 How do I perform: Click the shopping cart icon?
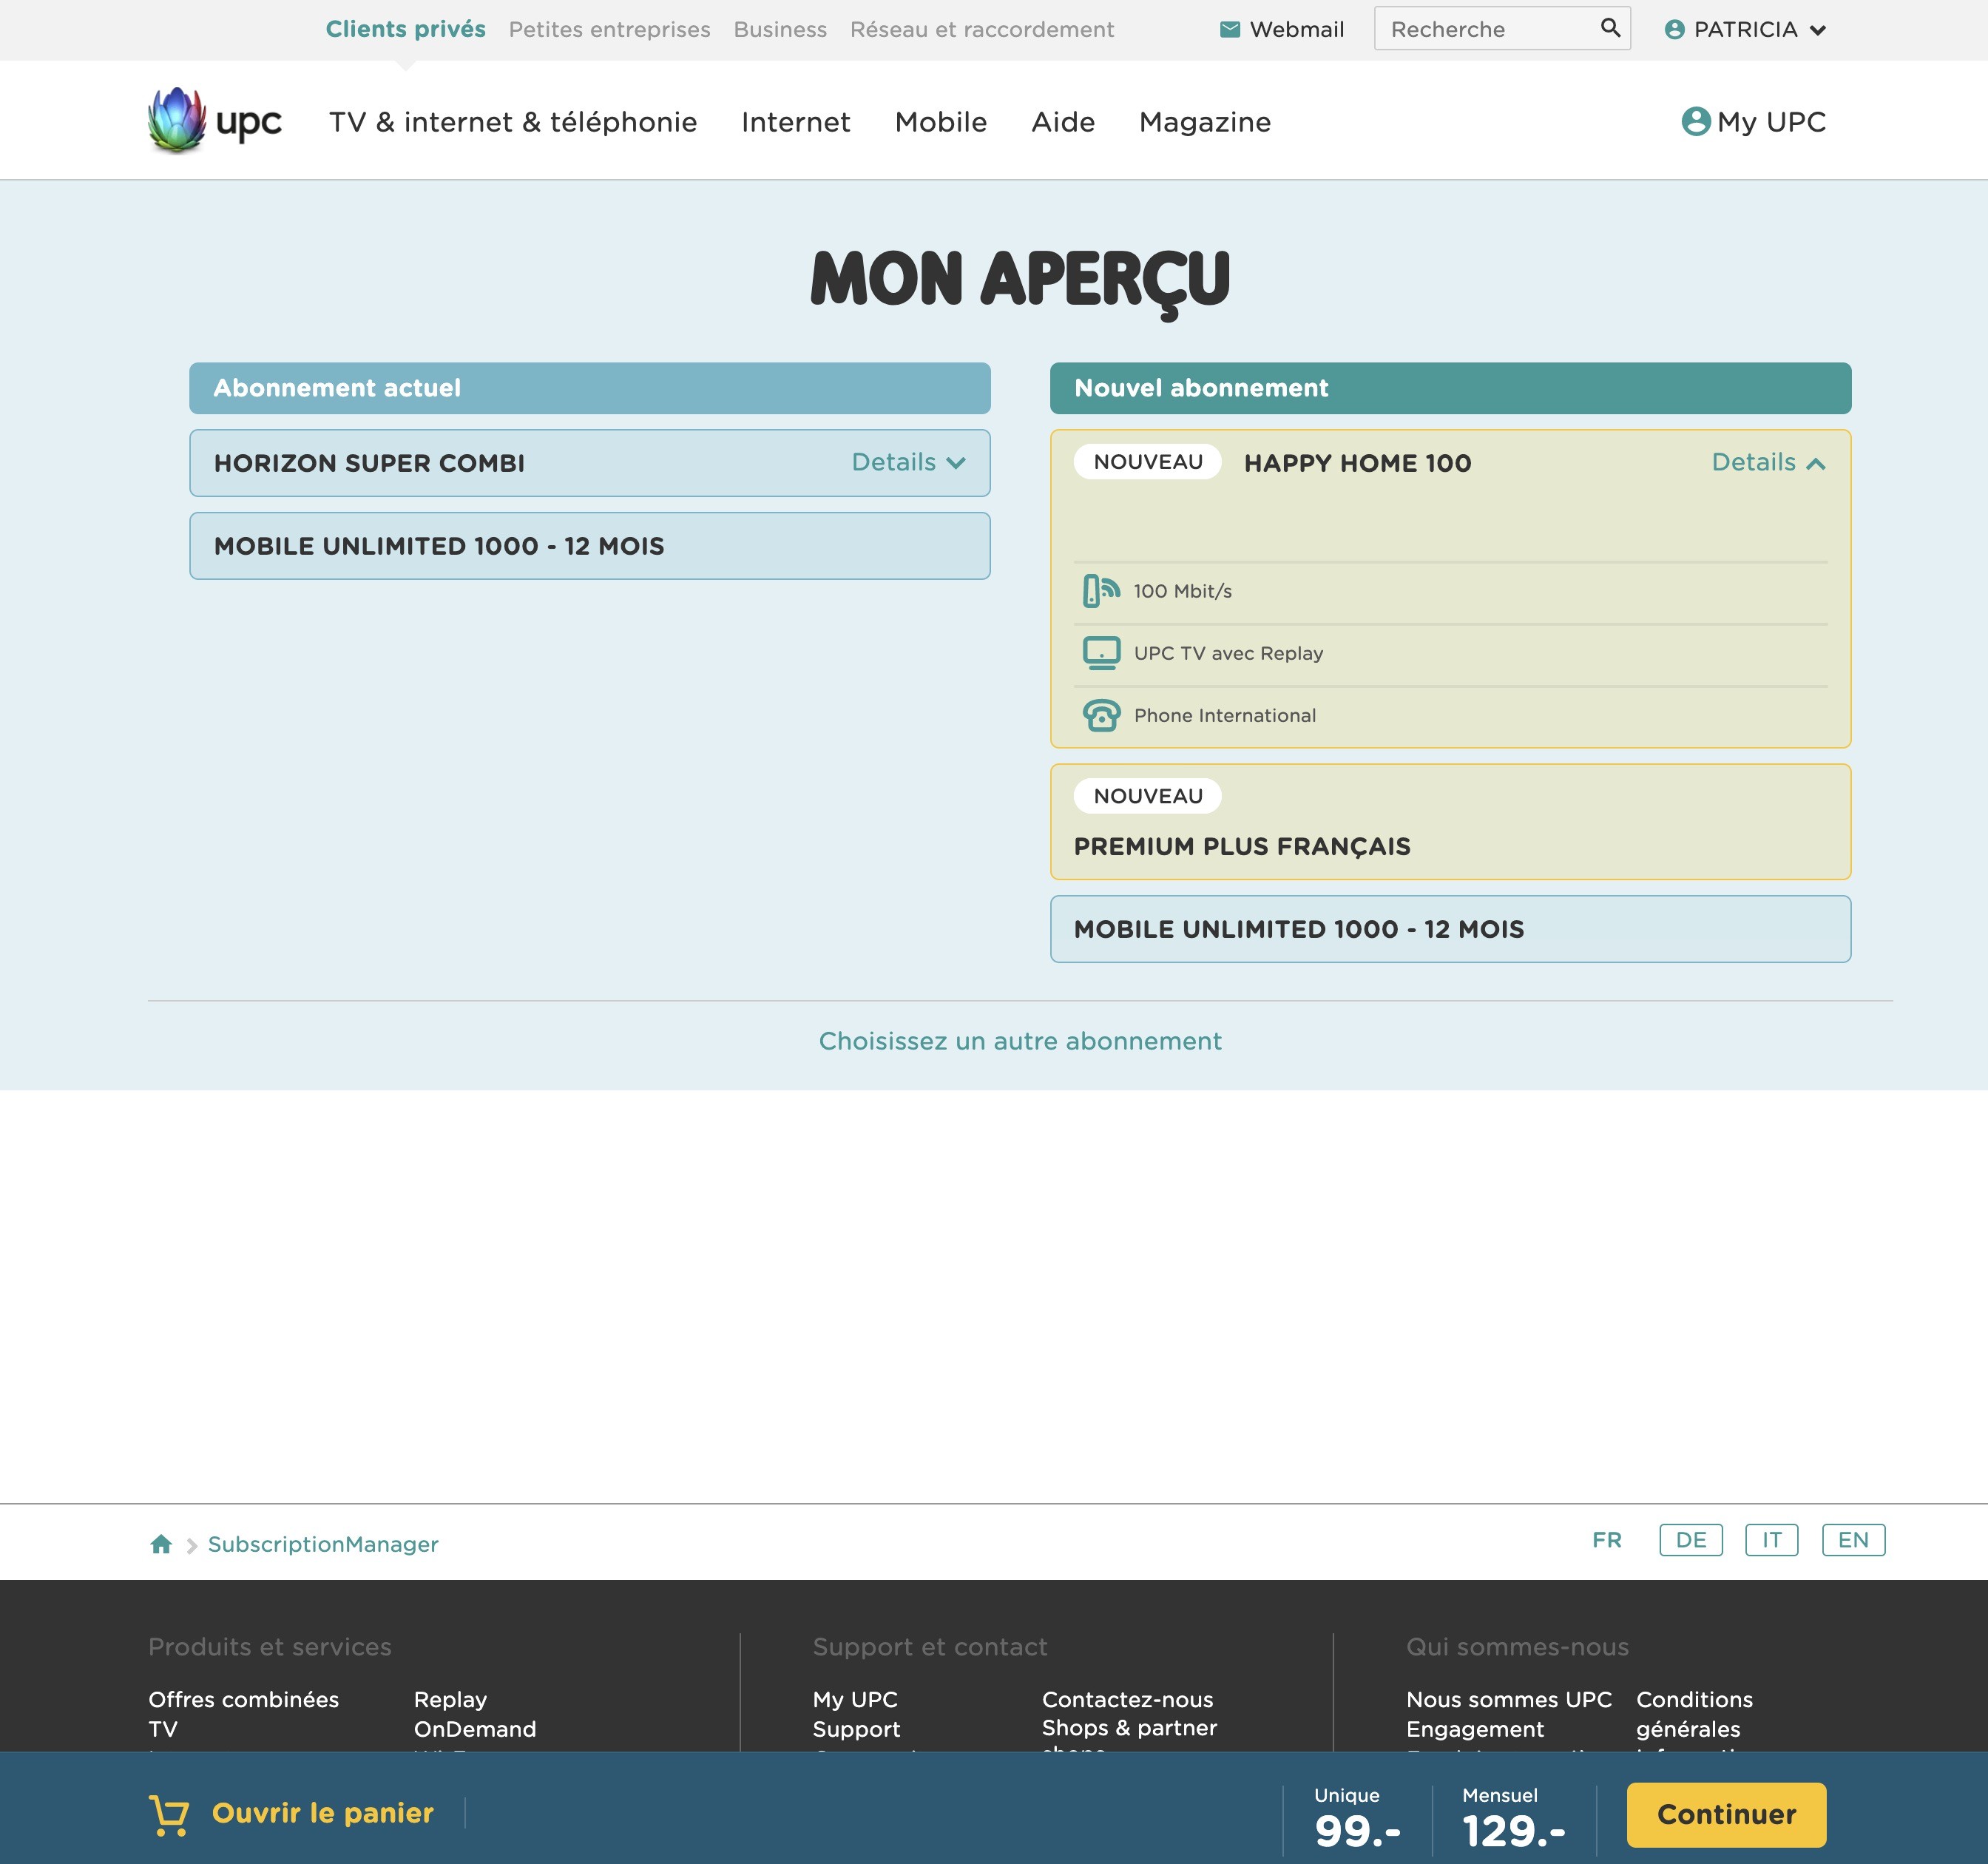click(x=169, y=1814)
